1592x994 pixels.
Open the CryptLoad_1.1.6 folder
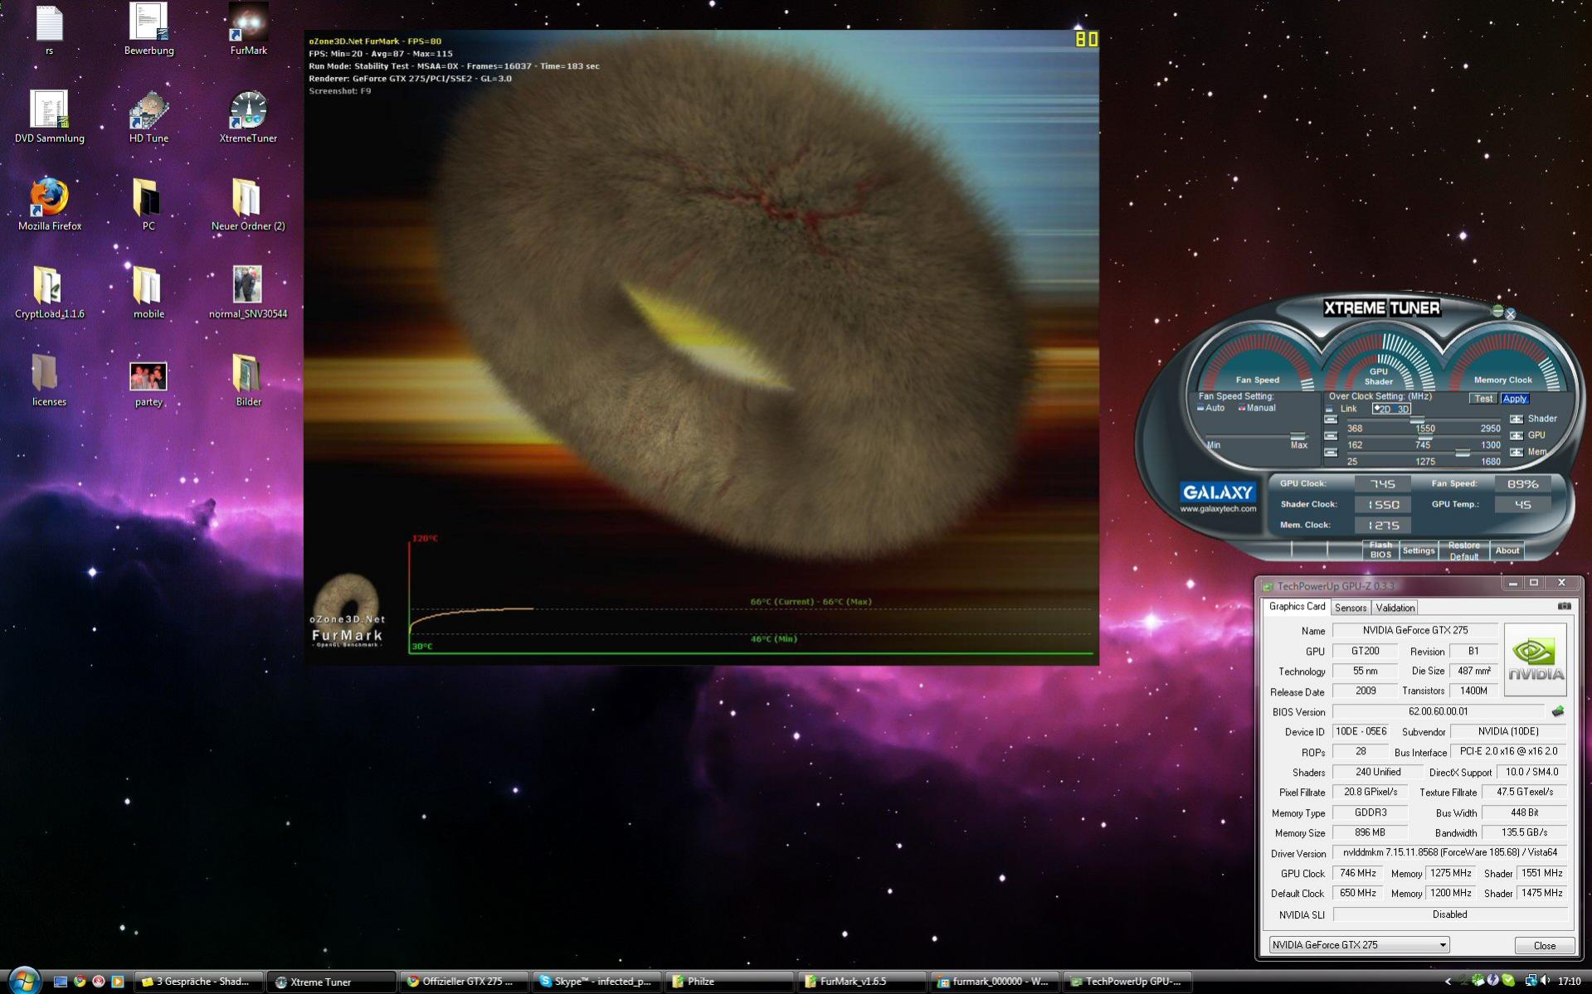pos(50,292)
